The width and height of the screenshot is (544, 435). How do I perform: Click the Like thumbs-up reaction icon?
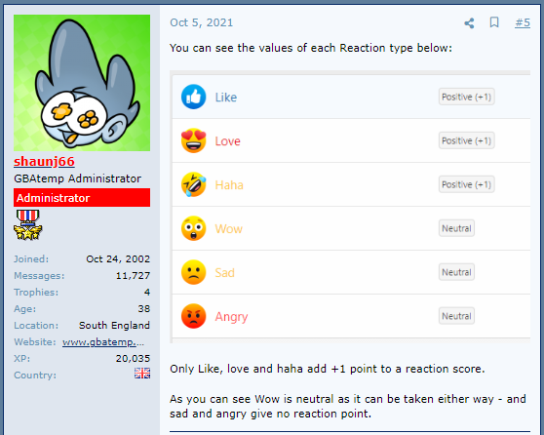[x=194, y=97]
